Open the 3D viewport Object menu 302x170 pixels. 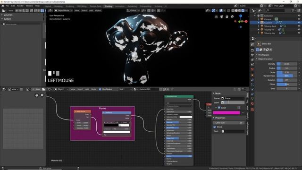click(98, 10)
